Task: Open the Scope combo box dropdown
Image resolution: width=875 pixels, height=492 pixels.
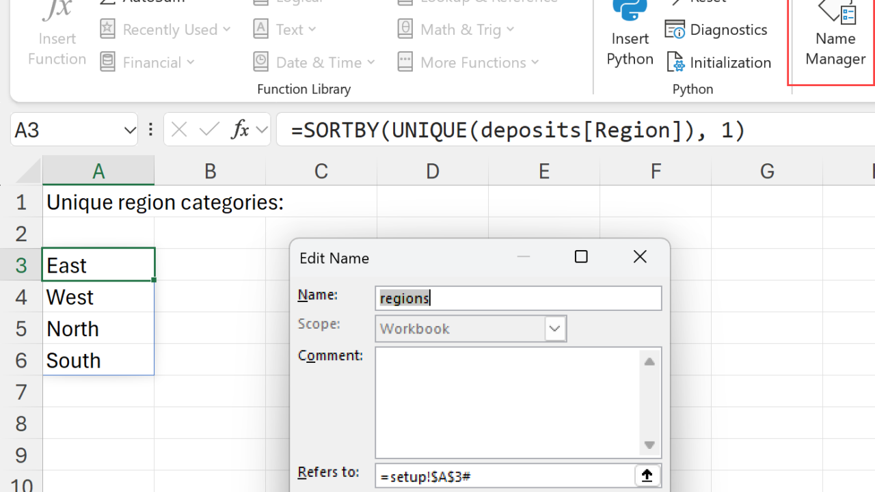Action: click(555, 329)
